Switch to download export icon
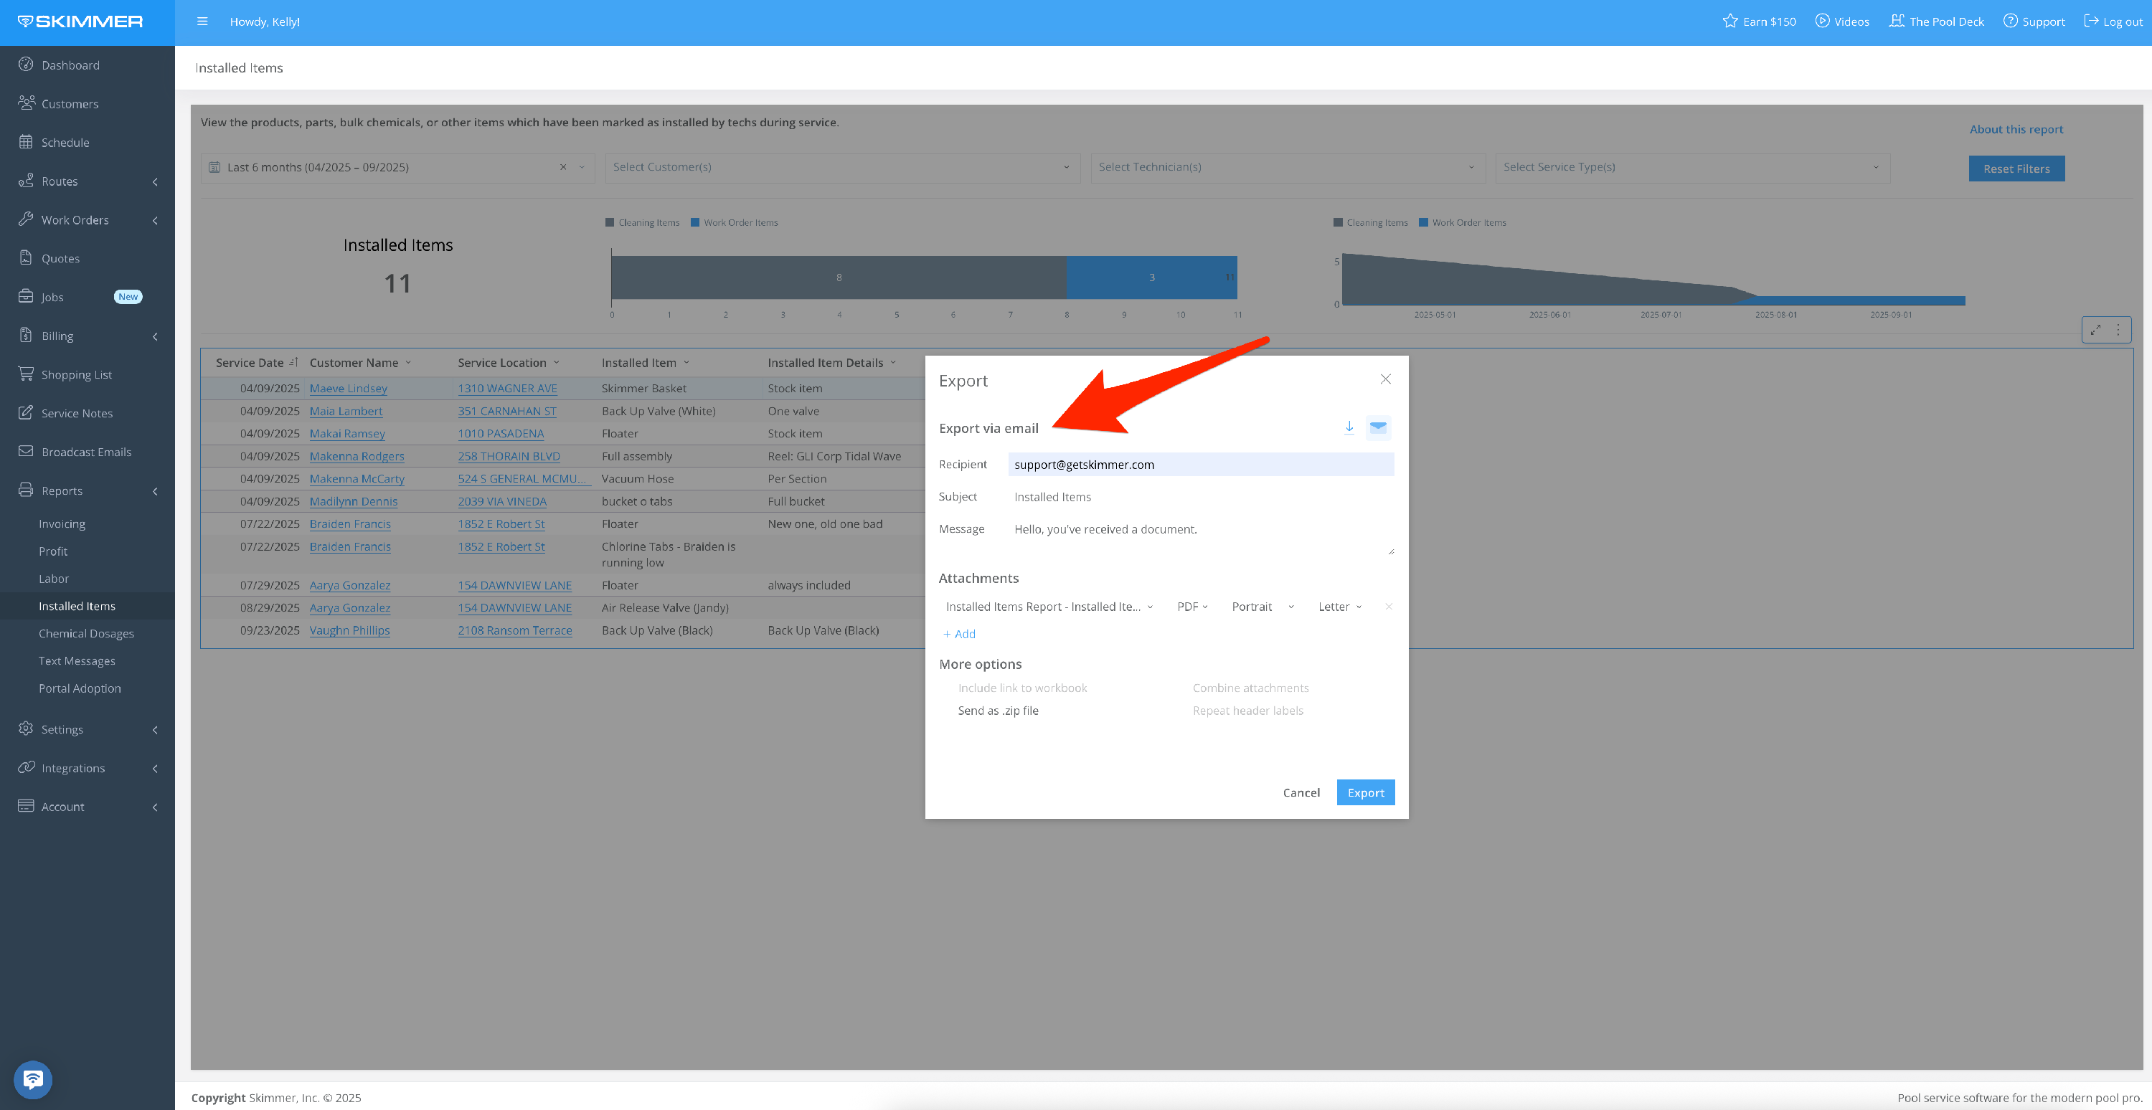 [1349, 427]
